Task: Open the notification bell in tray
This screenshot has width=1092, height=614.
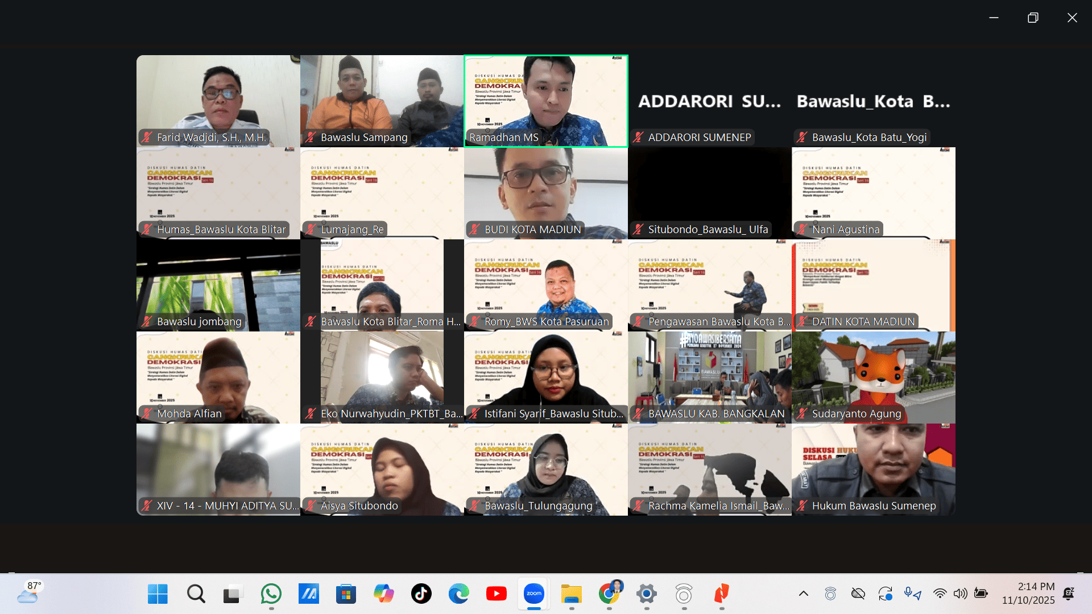Action: pyautogui.click(x=1069, y=594)
